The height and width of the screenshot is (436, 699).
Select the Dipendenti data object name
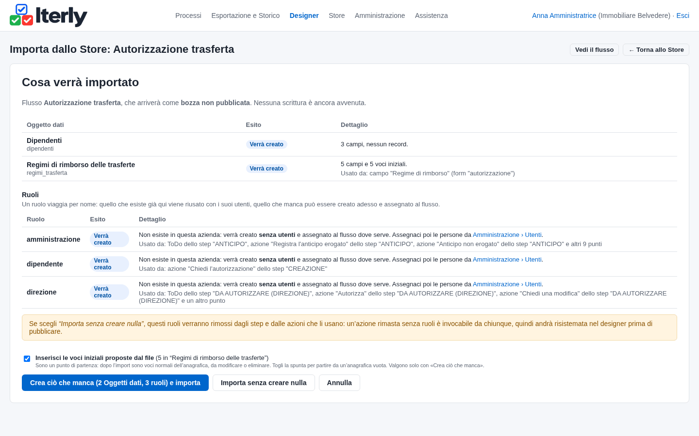tap(44, 140)
